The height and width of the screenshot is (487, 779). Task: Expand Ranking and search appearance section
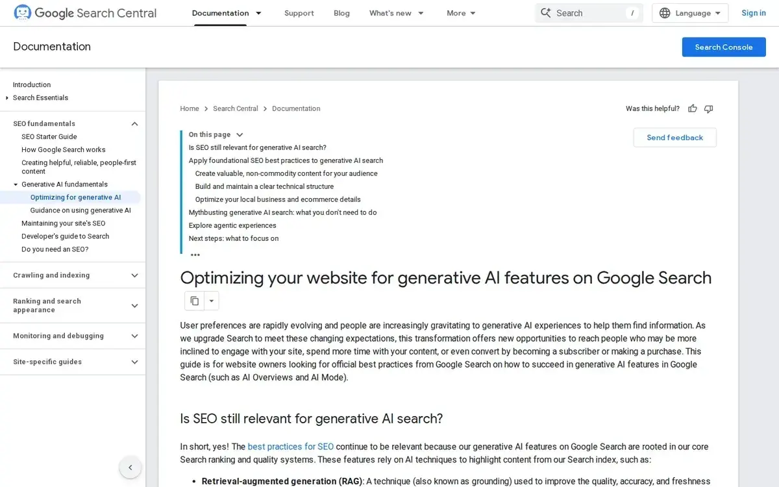tap(134, 306)
